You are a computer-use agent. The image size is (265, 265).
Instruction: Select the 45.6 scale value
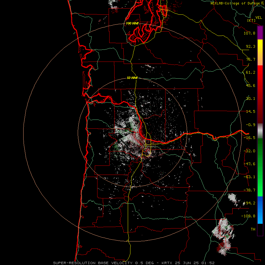[x=251, y=85]
